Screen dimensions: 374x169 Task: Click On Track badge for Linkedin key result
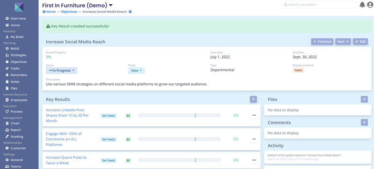108,116
